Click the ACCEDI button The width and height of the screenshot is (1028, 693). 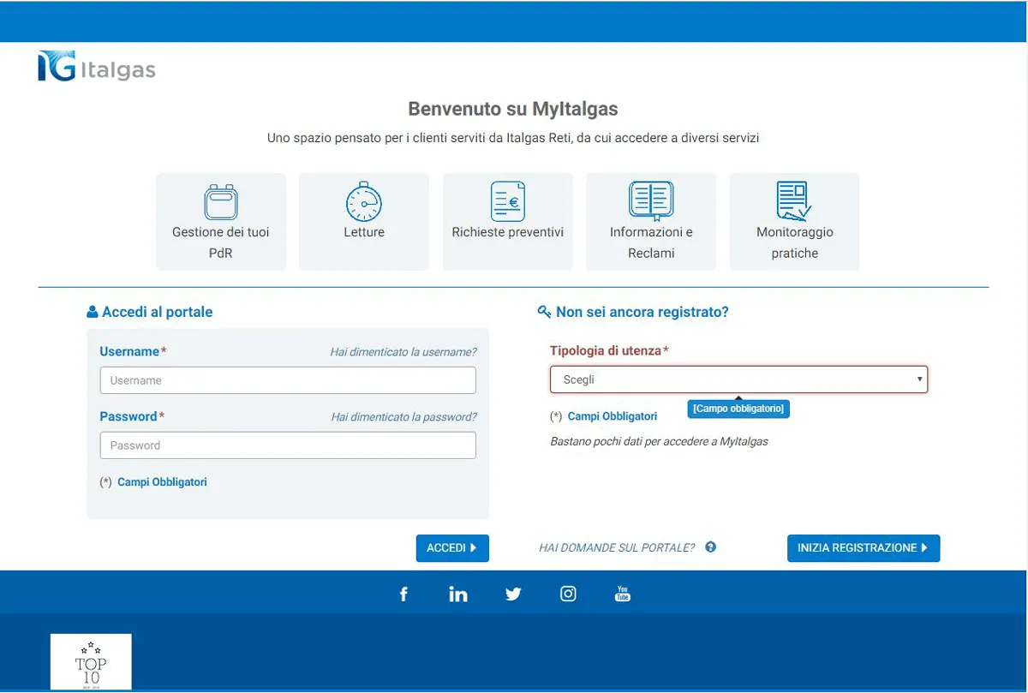452,548
